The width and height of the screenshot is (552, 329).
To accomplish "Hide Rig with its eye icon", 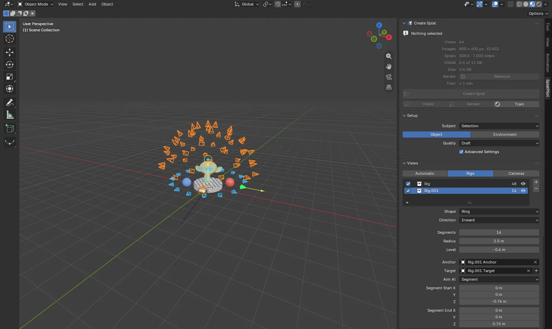I will 523,184.
